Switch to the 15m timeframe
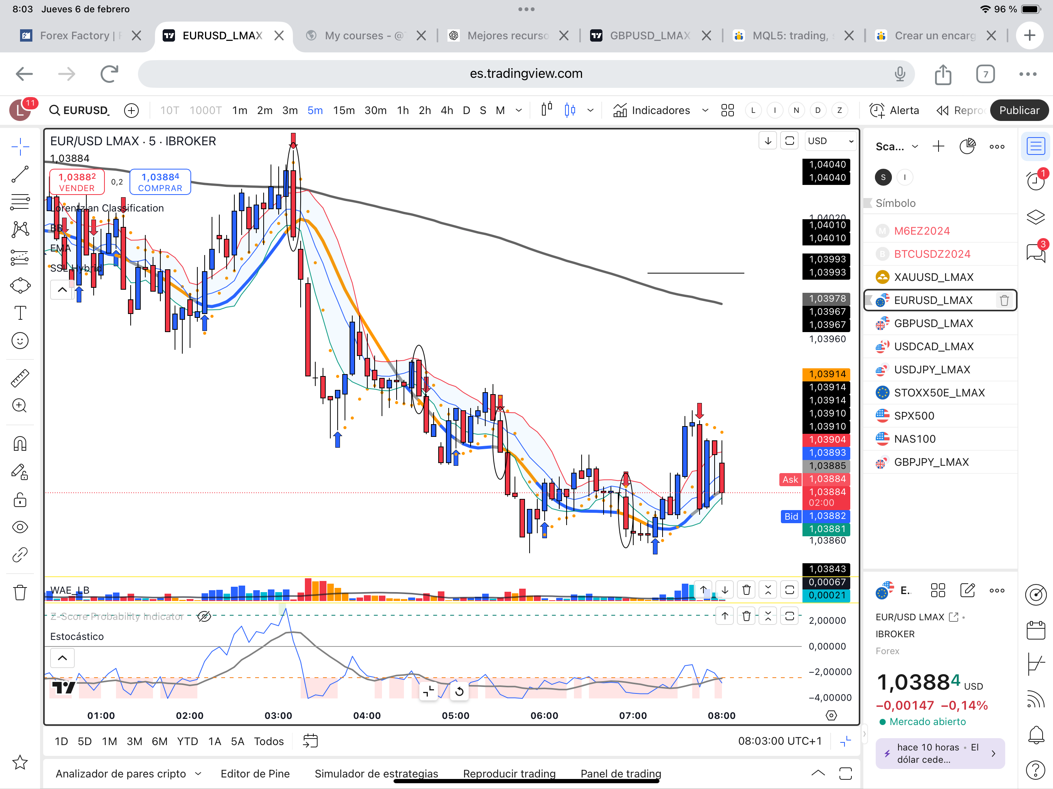Viewport: 1053px width, 789px height. 344,111
